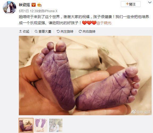Click the 向左旋转 rotate-left icon
Viewport: 153px width, 133px height.
coord(58,32)
